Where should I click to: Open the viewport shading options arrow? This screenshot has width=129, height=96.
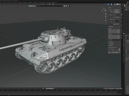point(121,4)
